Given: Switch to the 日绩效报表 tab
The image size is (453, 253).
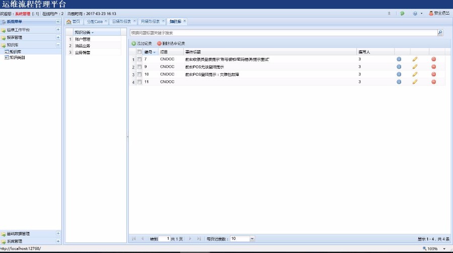Looking at the screenshot, I should tap(121, 22).
